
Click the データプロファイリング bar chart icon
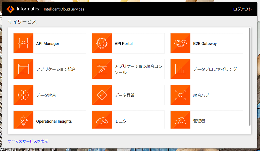[x=180, y=69]
